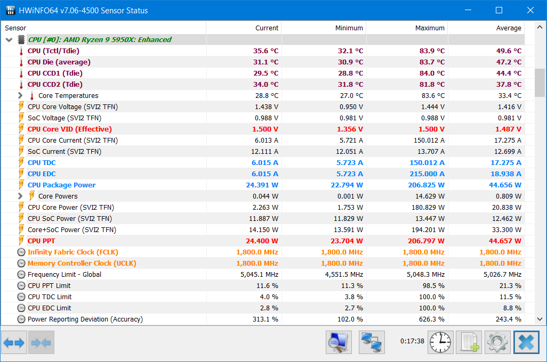Click thermometer icon beside CPU CCD1 (Tdie)
Image resolution: width=547 pixels, height=362 pixels.
point(21,73)
